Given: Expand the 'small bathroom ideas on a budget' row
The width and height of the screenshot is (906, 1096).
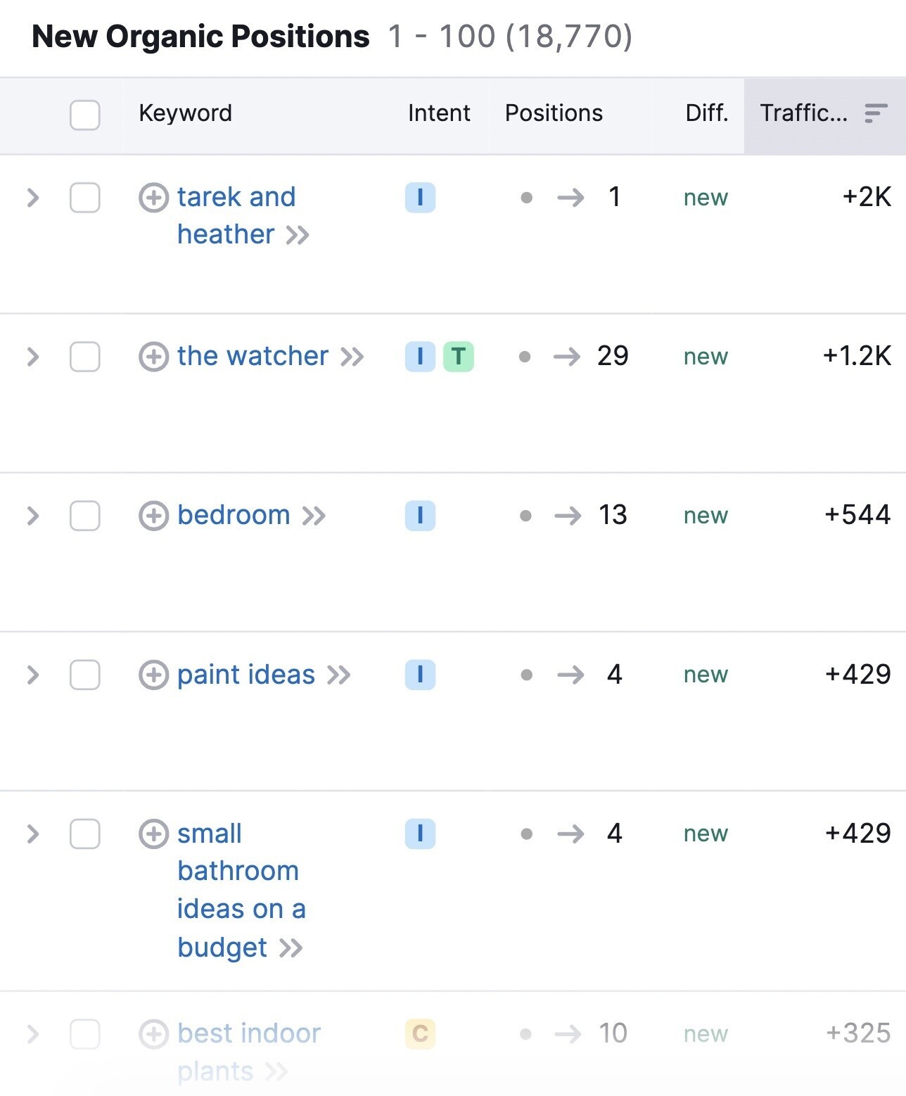Looking at the screenshot, I should [32, 834].
